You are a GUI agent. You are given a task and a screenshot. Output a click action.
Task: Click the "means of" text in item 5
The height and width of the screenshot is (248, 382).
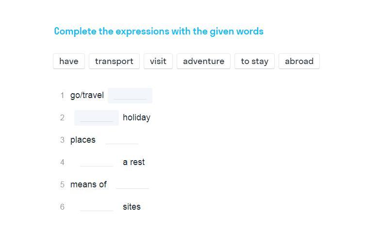pyautogui.click(x=88, y=184)
